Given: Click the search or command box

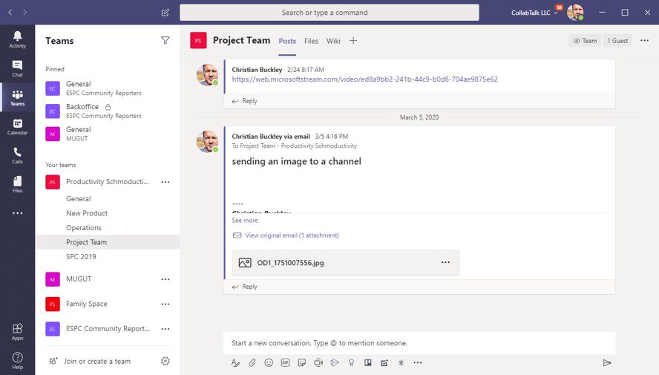Looking at the screenshot, I should (329, 13).
